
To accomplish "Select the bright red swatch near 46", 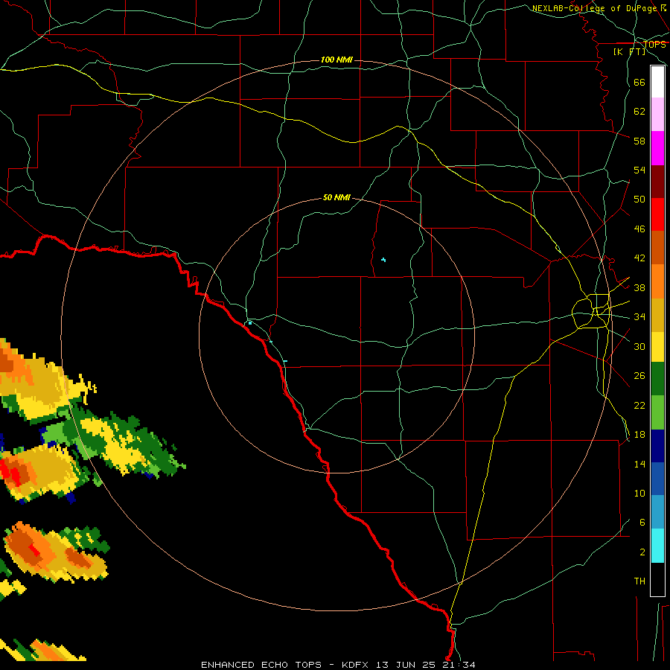I will (x=657, y=214).
